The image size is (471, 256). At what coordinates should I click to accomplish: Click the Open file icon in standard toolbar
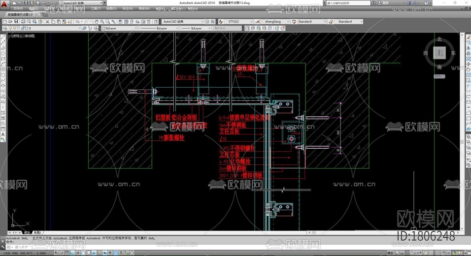(x=10, y=22)
